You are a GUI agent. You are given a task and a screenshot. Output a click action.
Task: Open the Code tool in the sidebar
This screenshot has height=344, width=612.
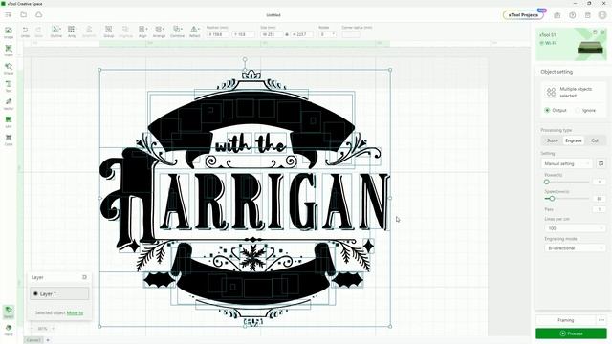(x=9, y=140)
